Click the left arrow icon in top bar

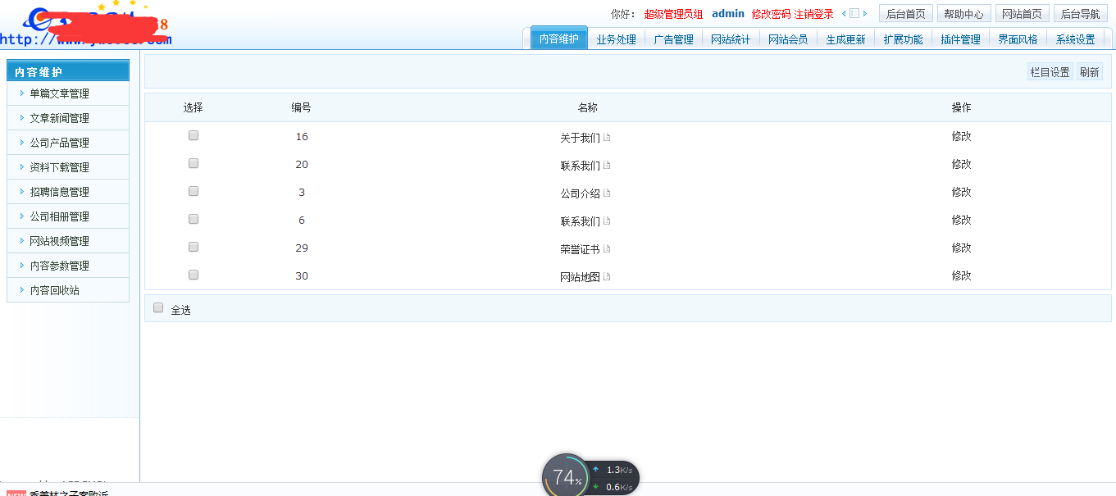tap(844, 14)
